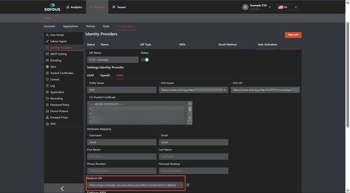Click the MFA column header
This screenshot has width=350, height=193.
(x=182, y=44)
